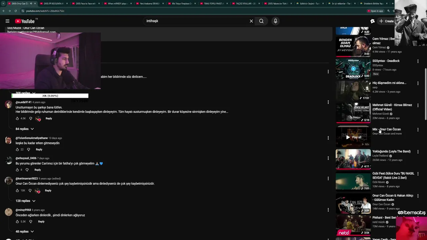
Task: Switch to the Yeni Arabama DEVASA tab
Action: tap(149, 4)
